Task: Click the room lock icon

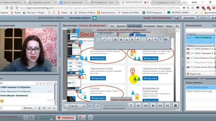Action: [94, 18]
